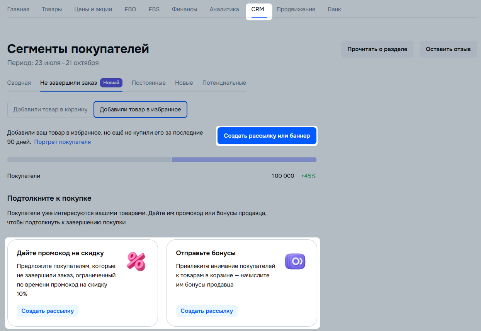481x331 pixels.
Task: Click "Создать рассылку" in bonuses card
Action: (207, 311)
